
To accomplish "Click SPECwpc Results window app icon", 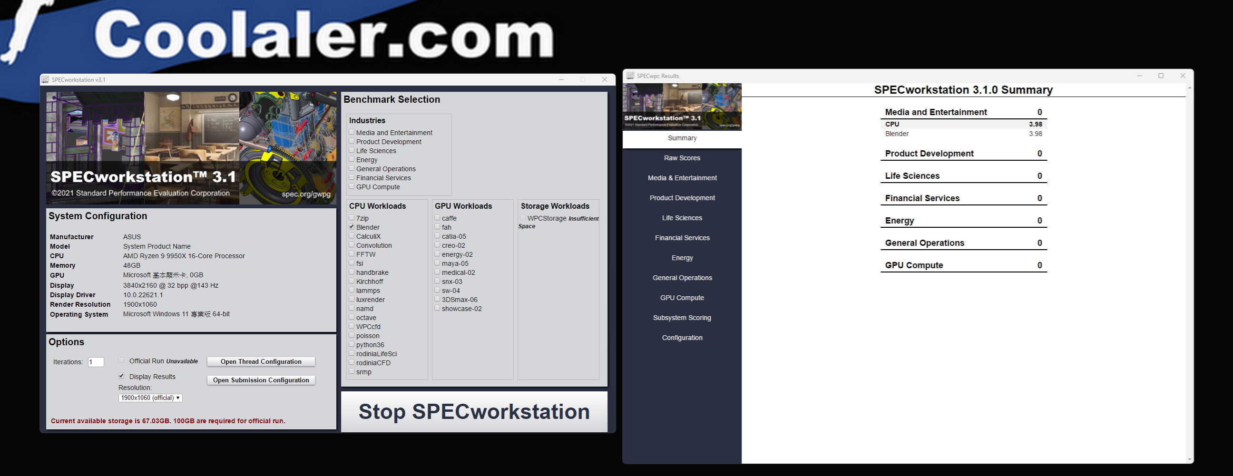I will [x=630, y=76].
